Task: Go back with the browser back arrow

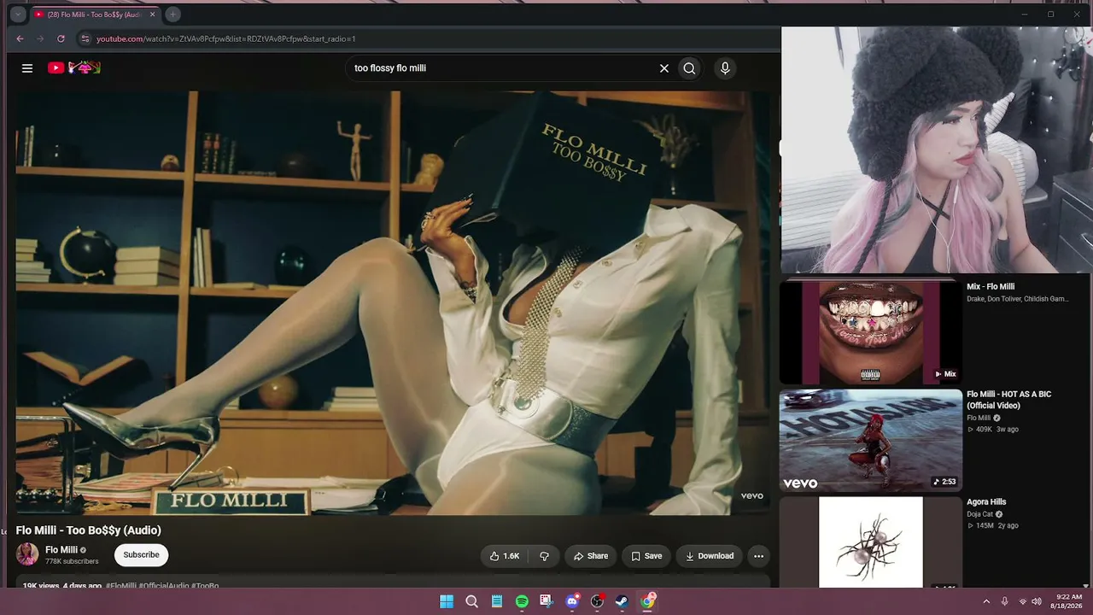Action: coord(20,38)
